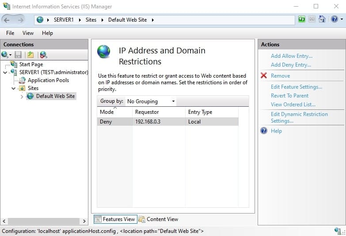Click the Home icon in toolbar

[x=322, y=19]
